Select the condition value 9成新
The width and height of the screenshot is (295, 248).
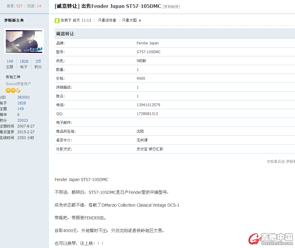pyautogui.click(x=141, y=61)
